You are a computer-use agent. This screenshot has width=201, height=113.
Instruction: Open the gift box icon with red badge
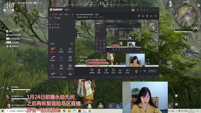pyautogui.click(x=139, y=16)
